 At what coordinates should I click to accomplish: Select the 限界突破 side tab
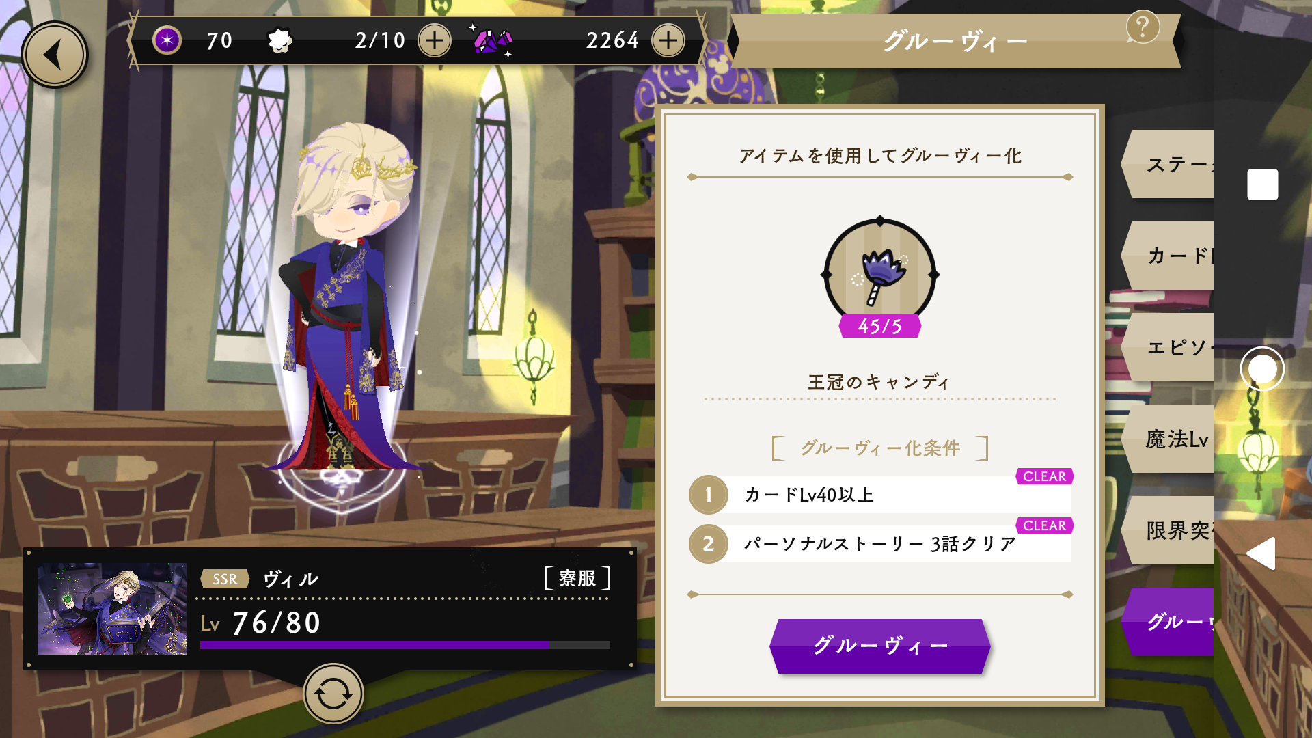tap(1168, 531)
